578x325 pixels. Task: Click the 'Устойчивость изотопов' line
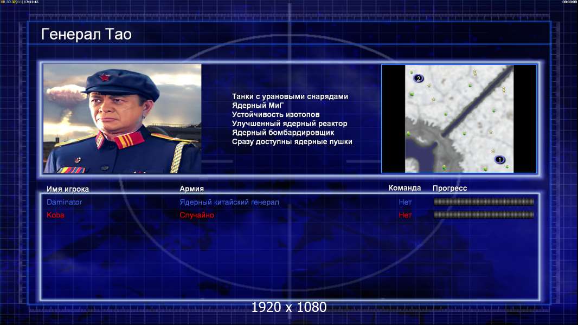pyautogui.click(x=276, y=114)
